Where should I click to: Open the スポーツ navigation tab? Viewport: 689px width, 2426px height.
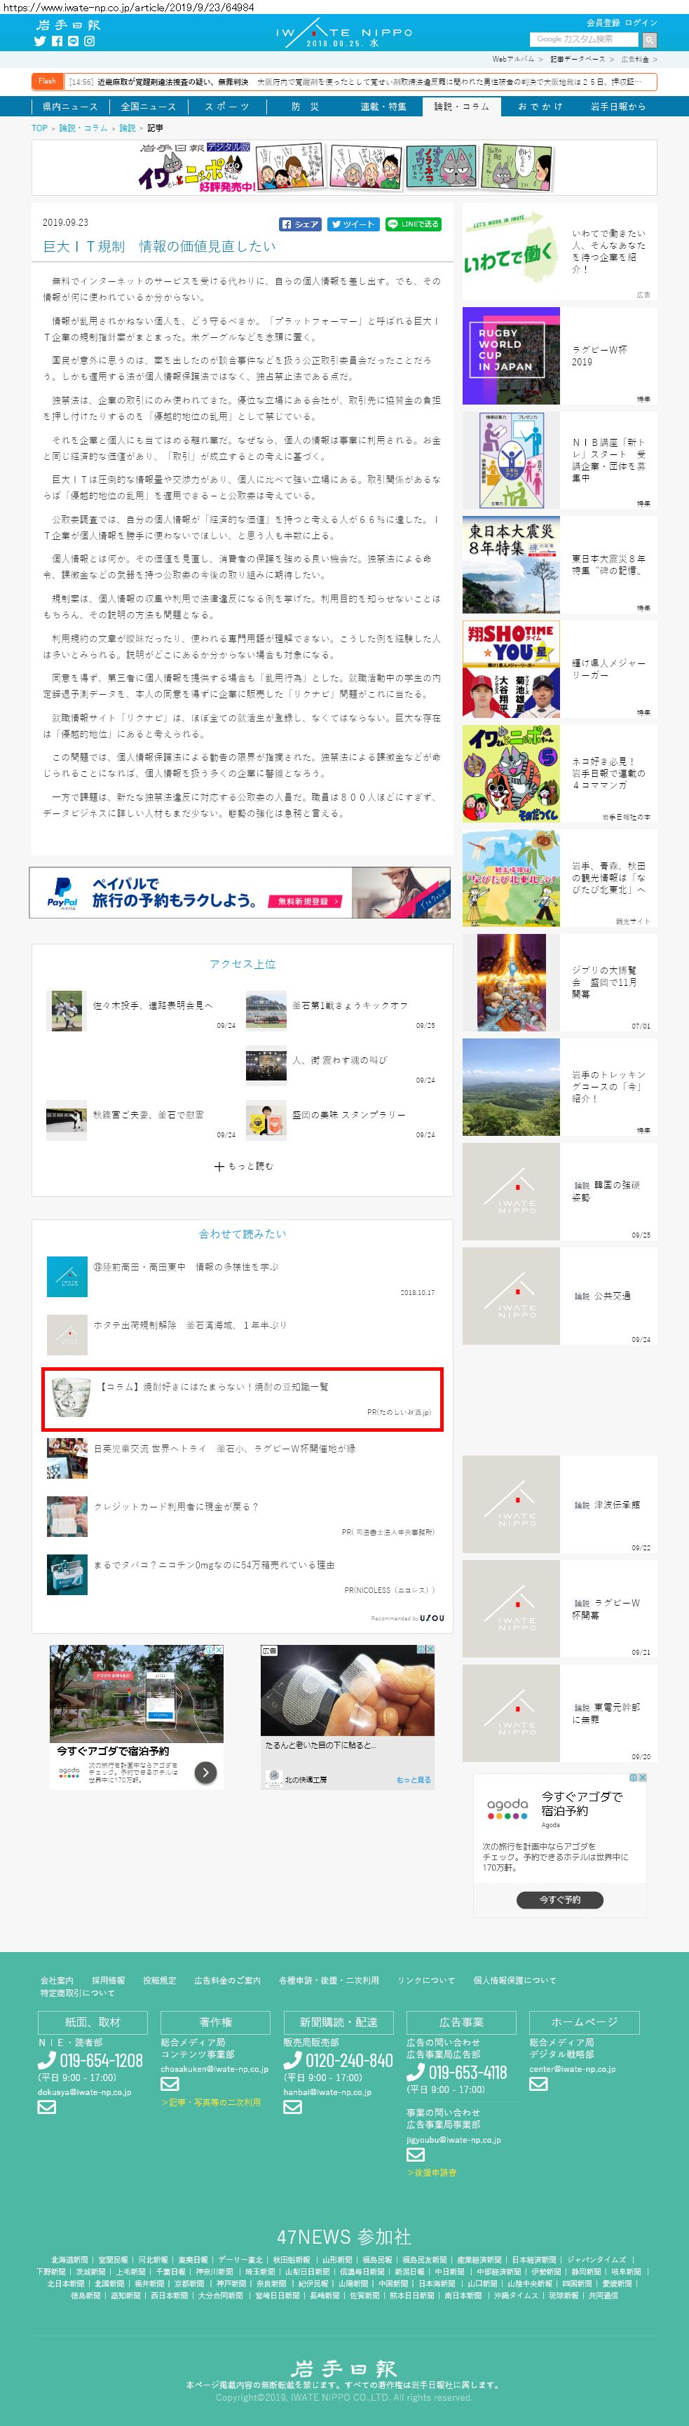click(227, 107)
